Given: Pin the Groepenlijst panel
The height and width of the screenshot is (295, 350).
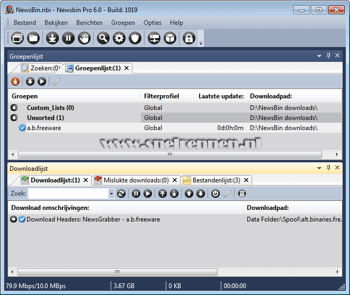Looking at the screenshot, I should (x=328, y=56).
